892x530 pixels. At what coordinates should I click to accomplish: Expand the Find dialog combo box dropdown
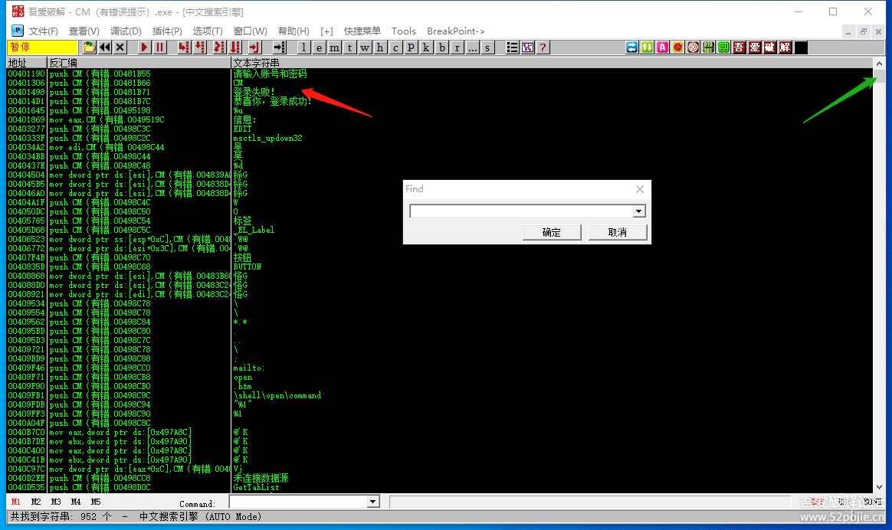point(639,211)
